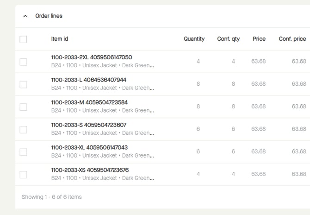Click the Order lines section title
Screen dimensions: 310x215
(x=49, y=16)
